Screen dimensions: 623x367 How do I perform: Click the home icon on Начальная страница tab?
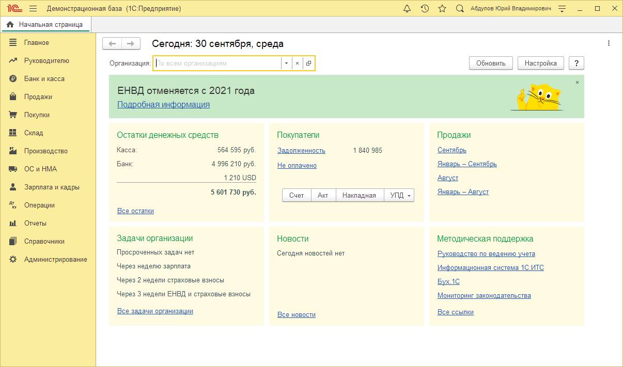10,24
